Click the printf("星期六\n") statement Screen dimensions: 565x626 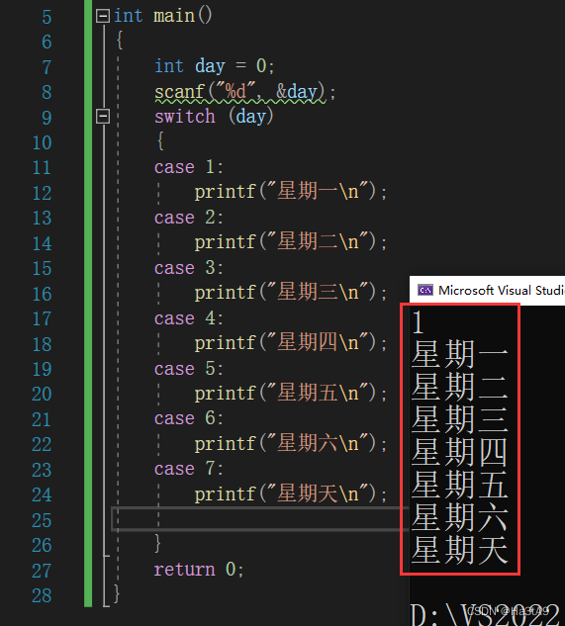[x=291, y=444]
